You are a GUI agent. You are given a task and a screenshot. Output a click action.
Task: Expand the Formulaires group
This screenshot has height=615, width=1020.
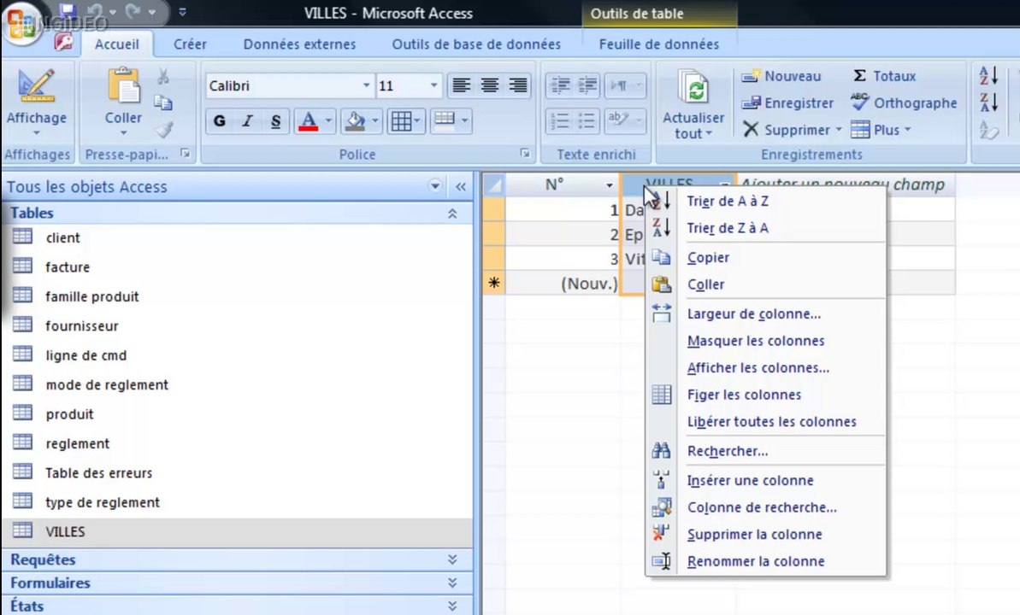pos(452,583)
